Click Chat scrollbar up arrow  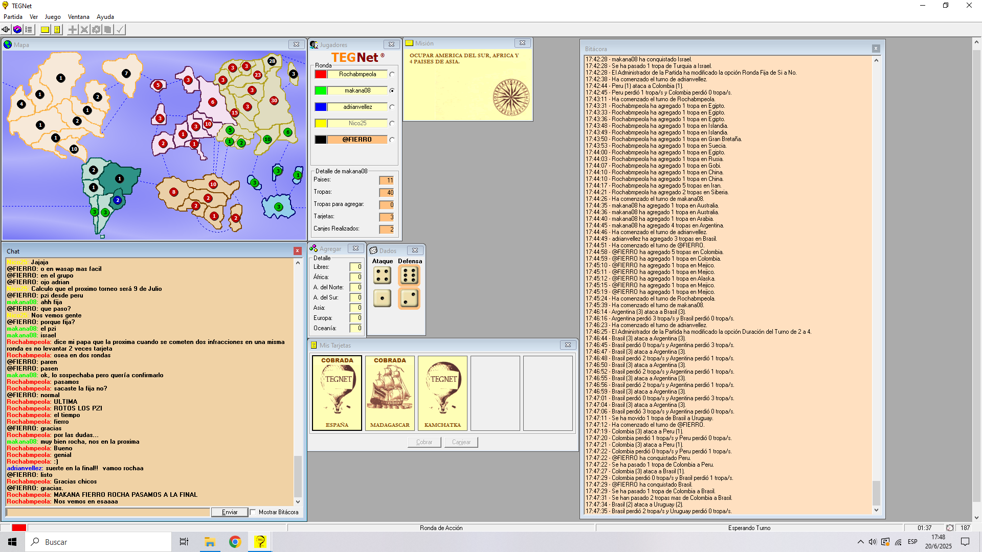pos(298,263)
